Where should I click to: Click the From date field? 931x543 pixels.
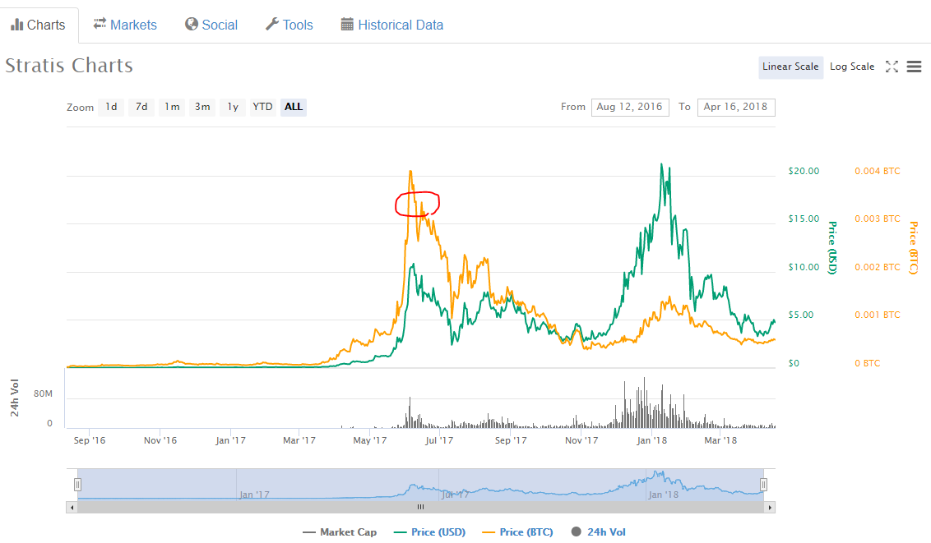click(630, 107)
